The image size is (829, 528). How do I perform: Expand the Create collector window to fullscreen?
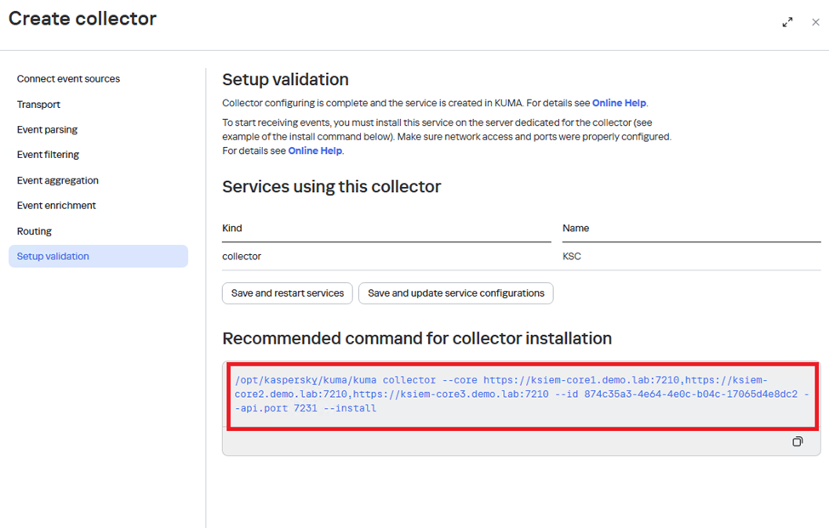pyautogui.click(x=787, y=22)
